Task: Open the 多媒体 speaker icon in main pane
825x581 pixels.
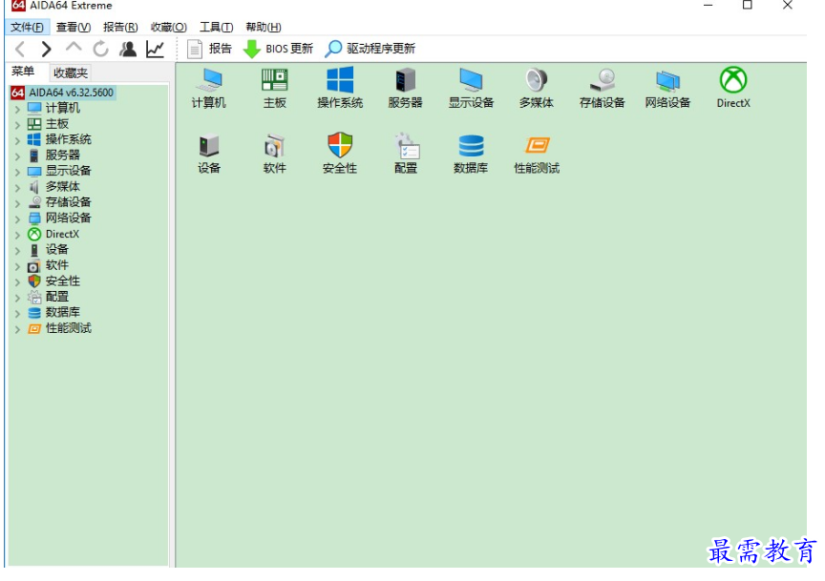Action: click(536, 89)
